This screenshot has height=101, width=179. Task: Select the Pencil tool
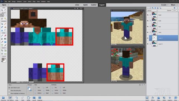pos(5,45)
